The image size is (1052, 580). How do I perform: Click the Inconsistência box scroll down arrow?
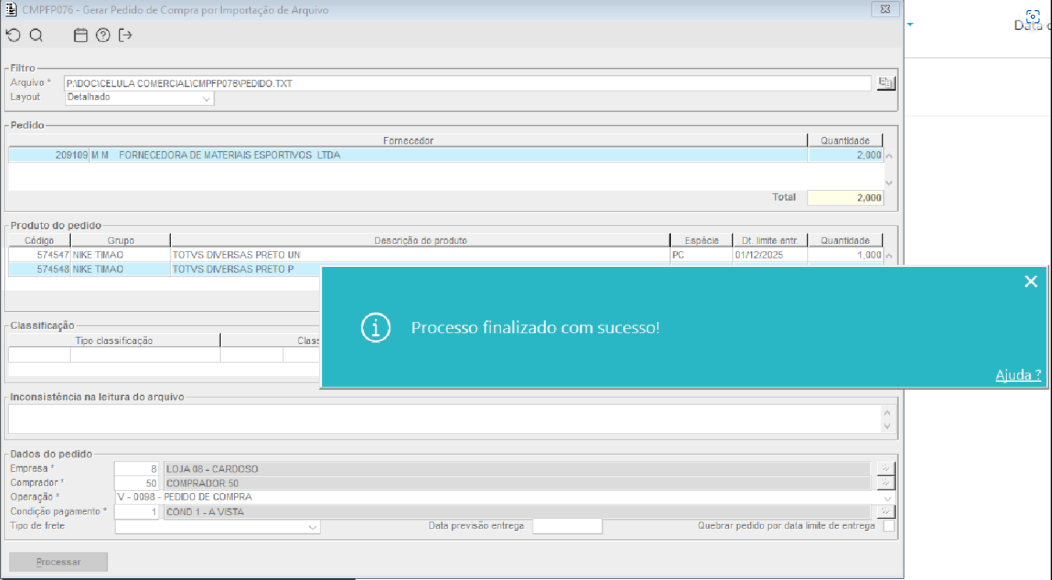887,426
